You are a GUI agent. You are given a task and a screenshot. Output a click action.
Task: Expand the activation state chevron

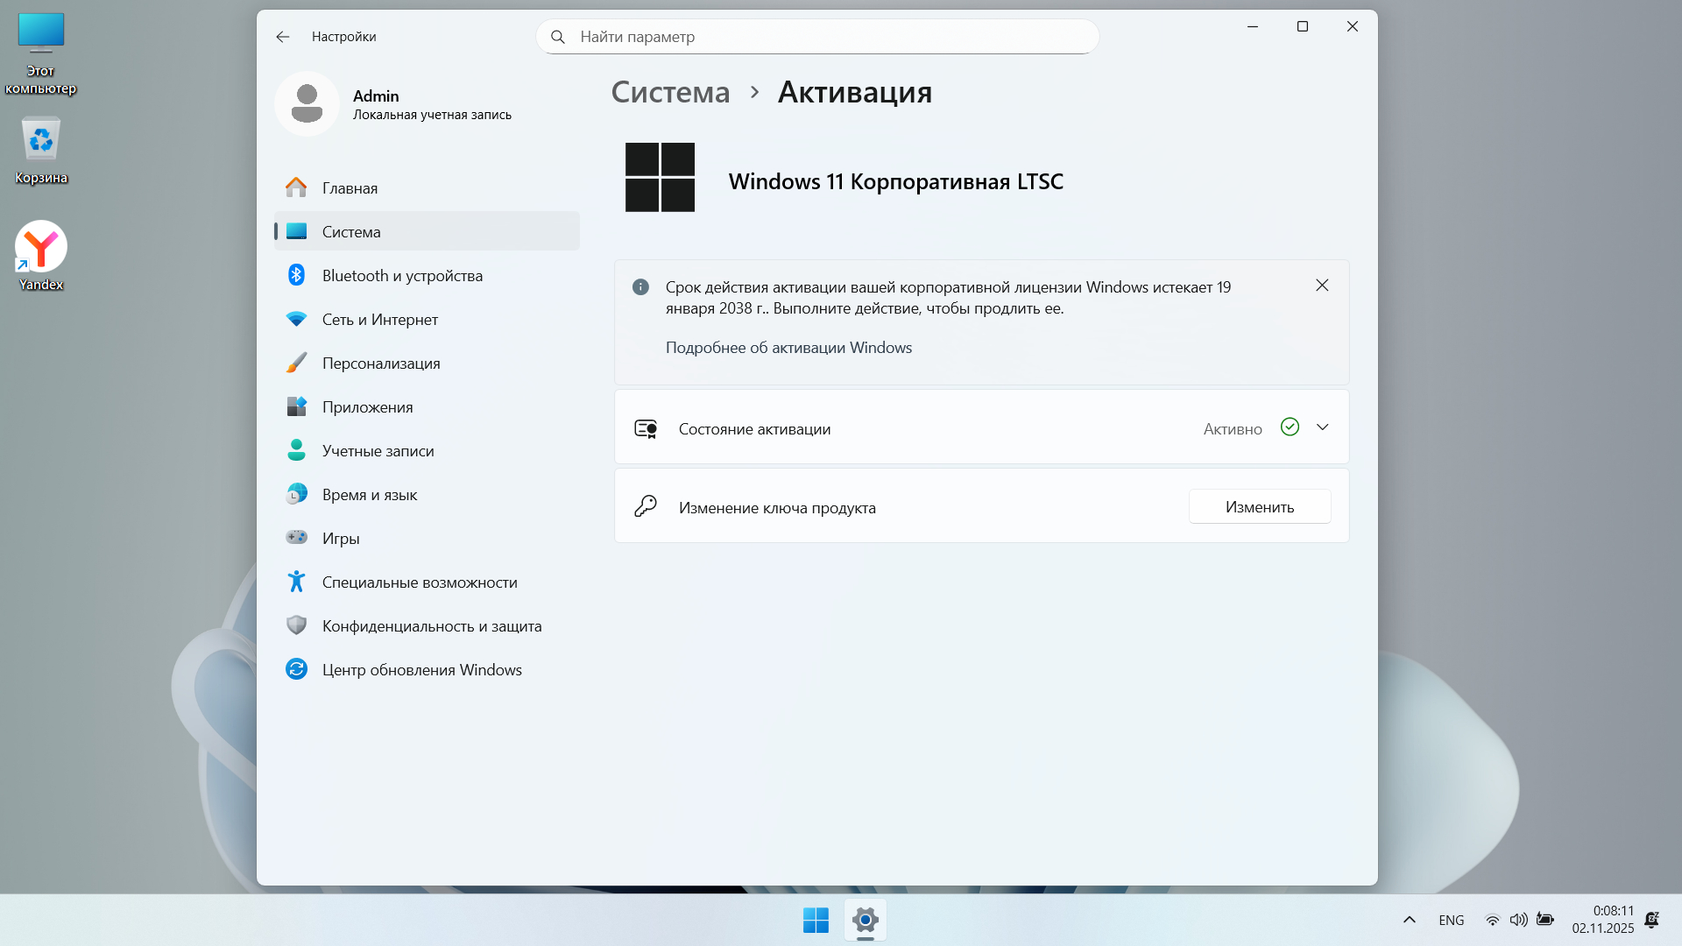click(x=1322, y=427)
